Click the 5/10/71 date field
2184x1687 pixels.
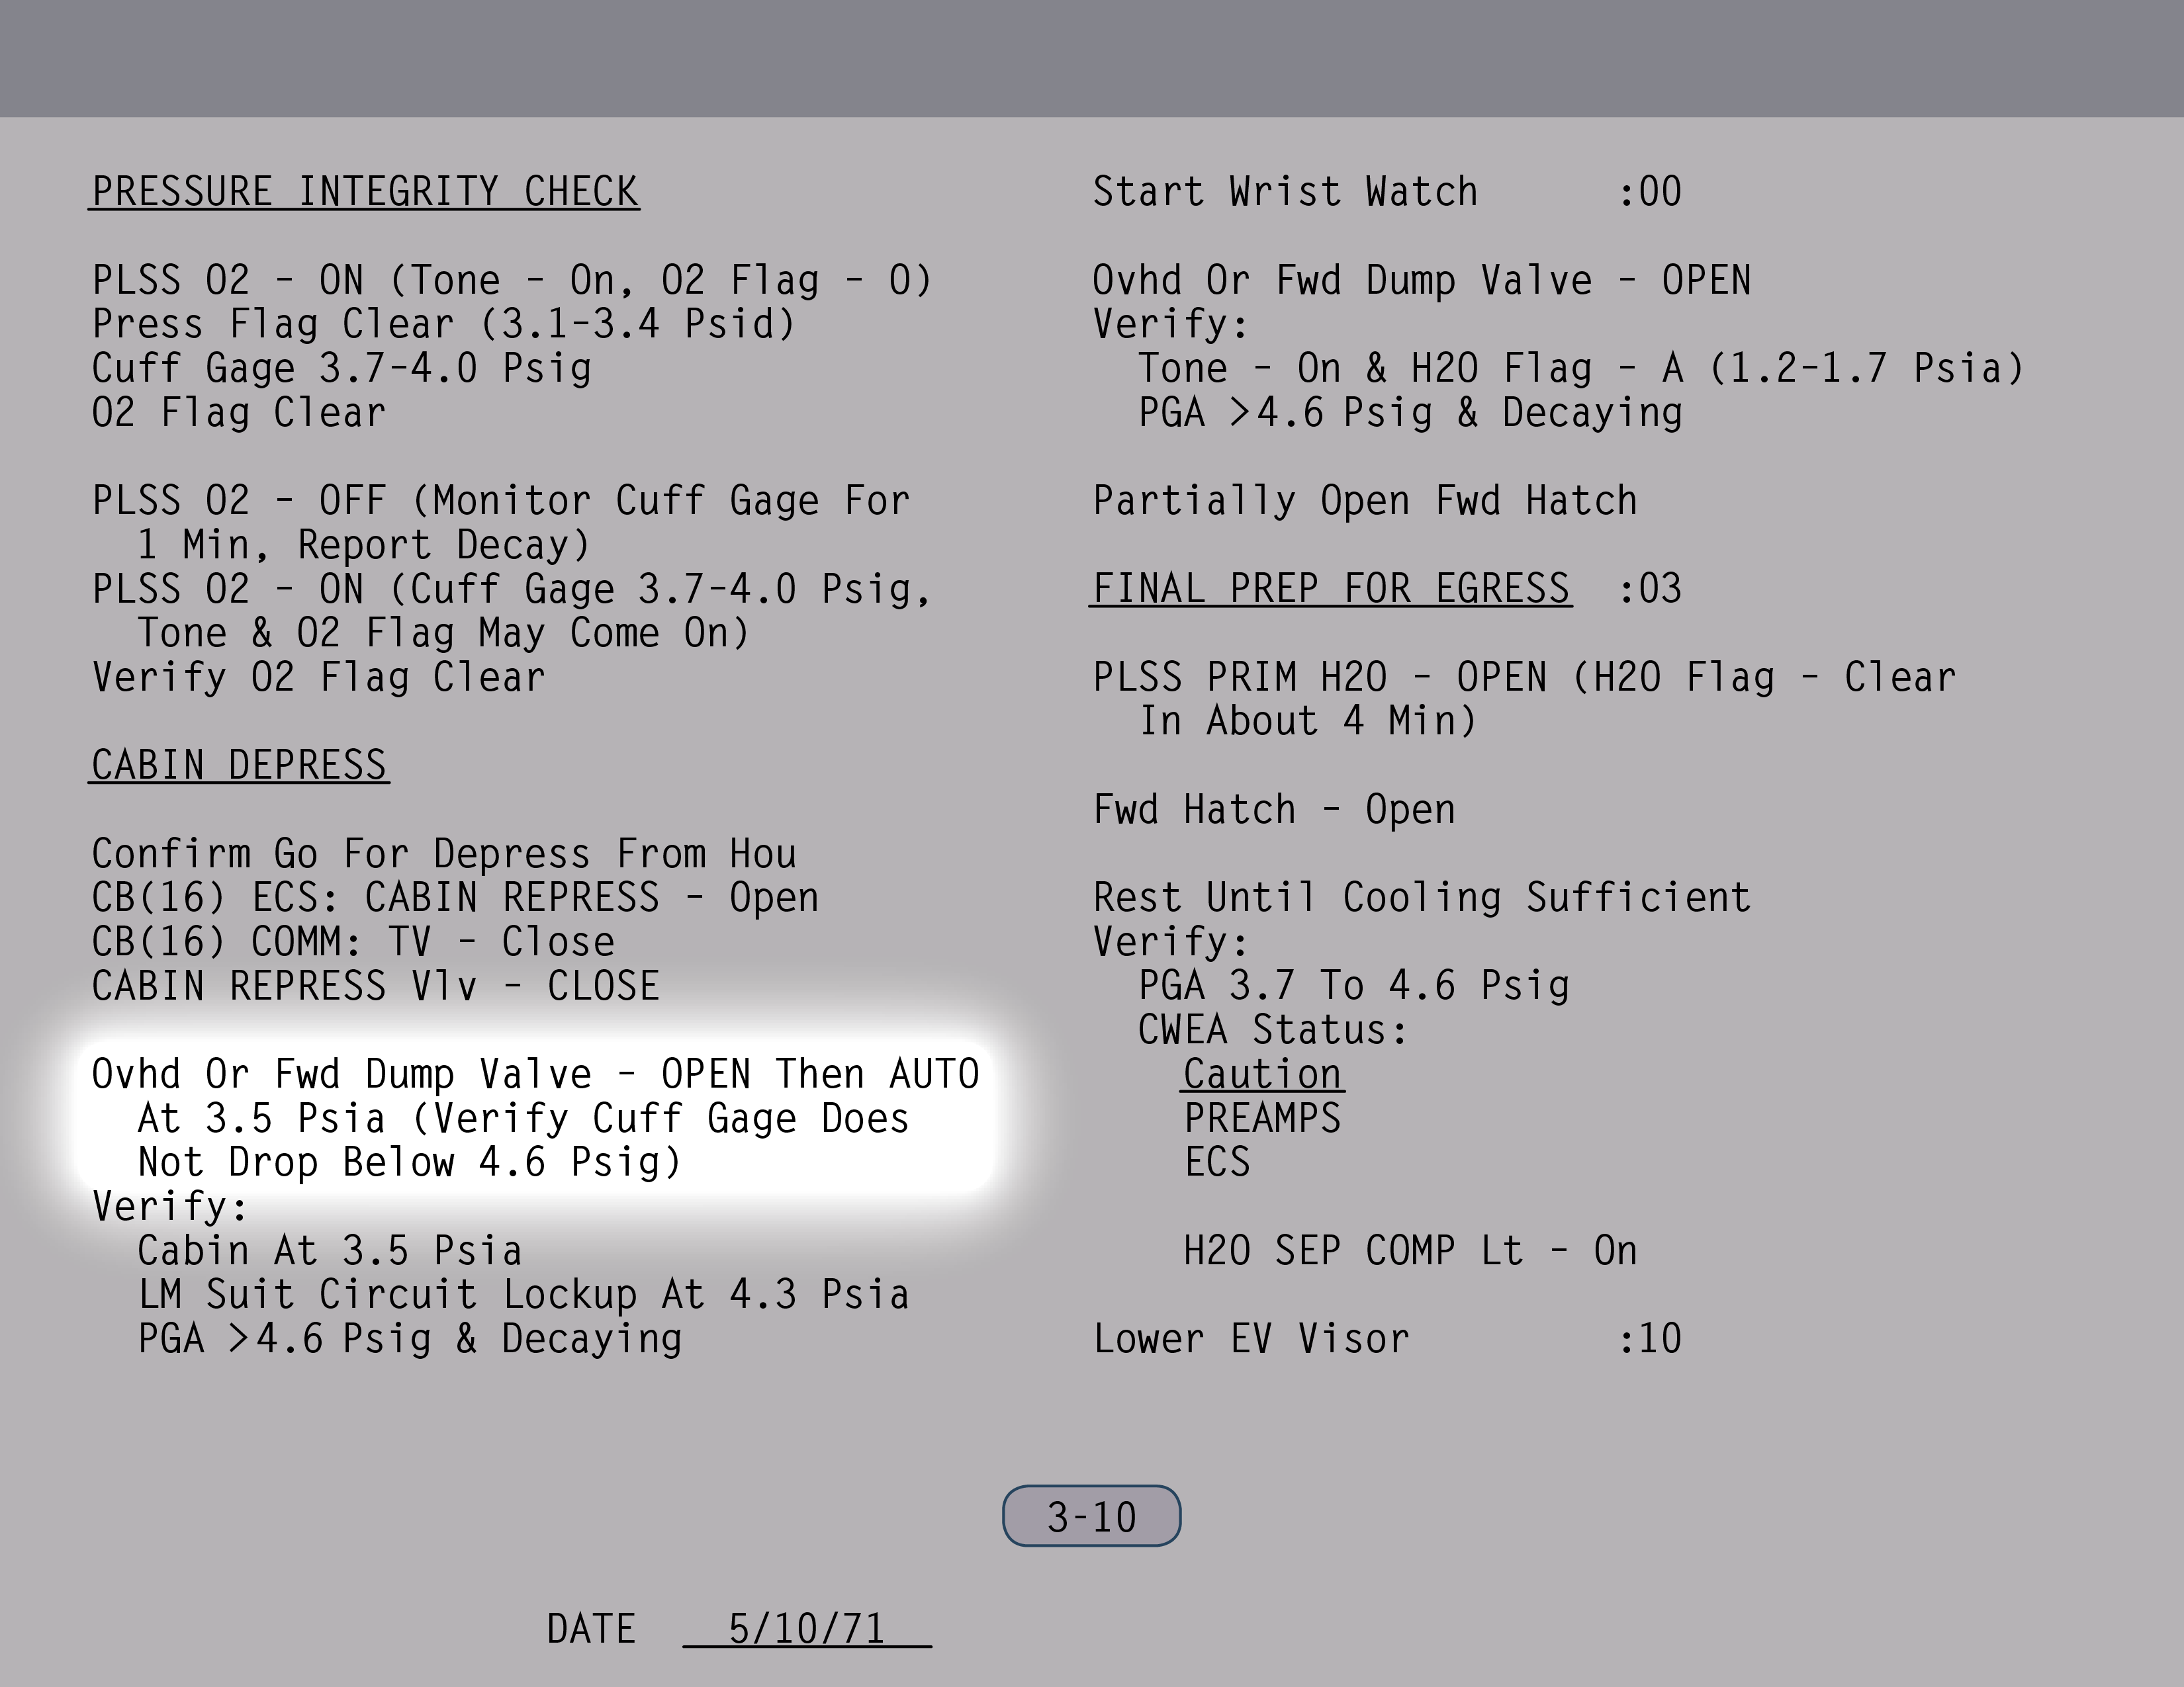pyautogui.click(x=806, y=1629)
